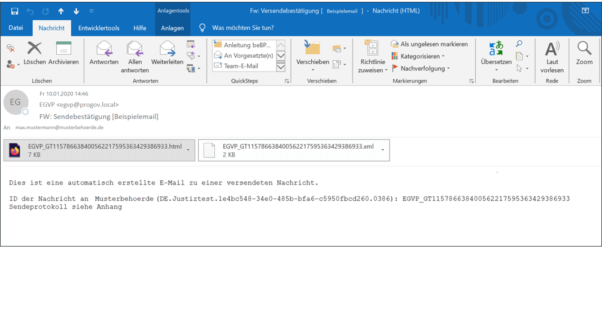Image resolution: width=602 pixels, height=323 pixels.
Task: Click the Was möchten Sie tun search field
Action: pos(243,28)
